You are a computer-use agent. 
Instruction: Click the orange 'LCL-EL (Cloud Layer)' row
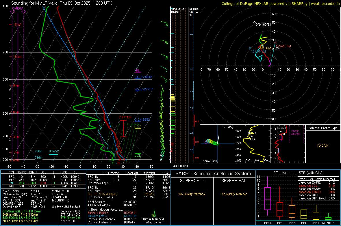tap(129, 194)
